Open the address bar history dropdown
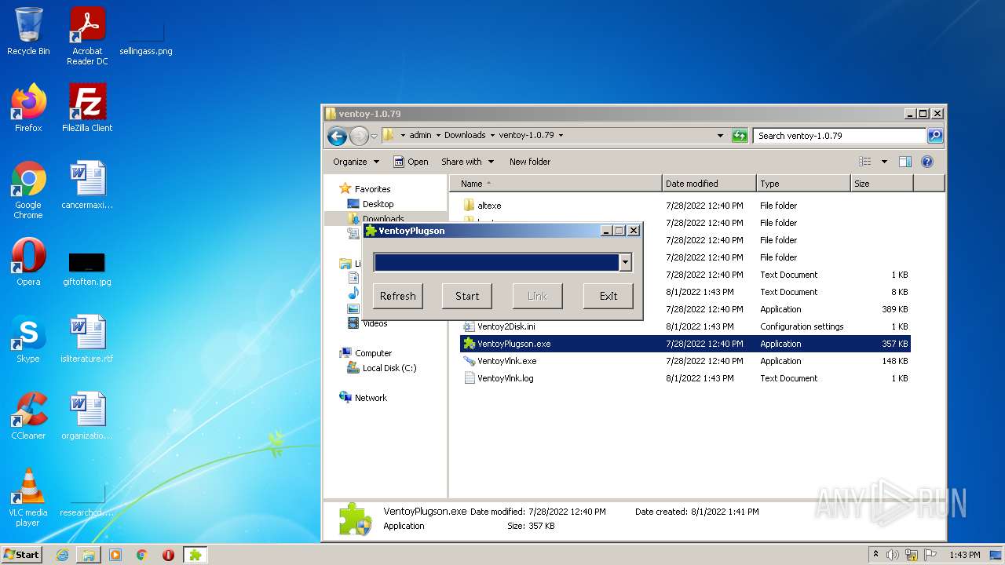 pos(720,136)
